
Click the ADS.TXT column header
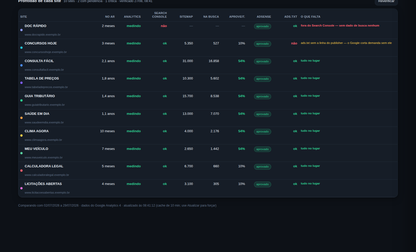point(291,17)
